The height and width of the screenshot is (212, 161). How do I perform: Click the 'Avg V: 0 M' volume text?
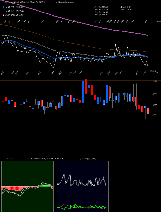(125, 7)
